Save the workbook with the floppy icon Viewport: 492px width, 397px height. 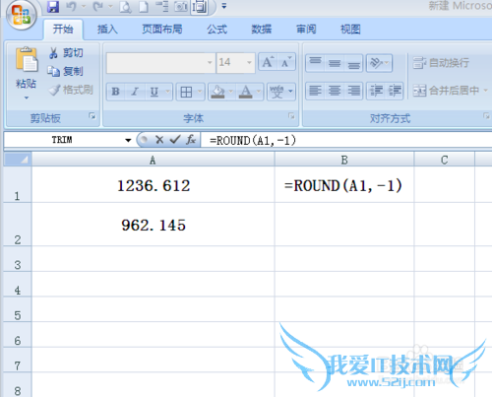[x=53, y=6]
